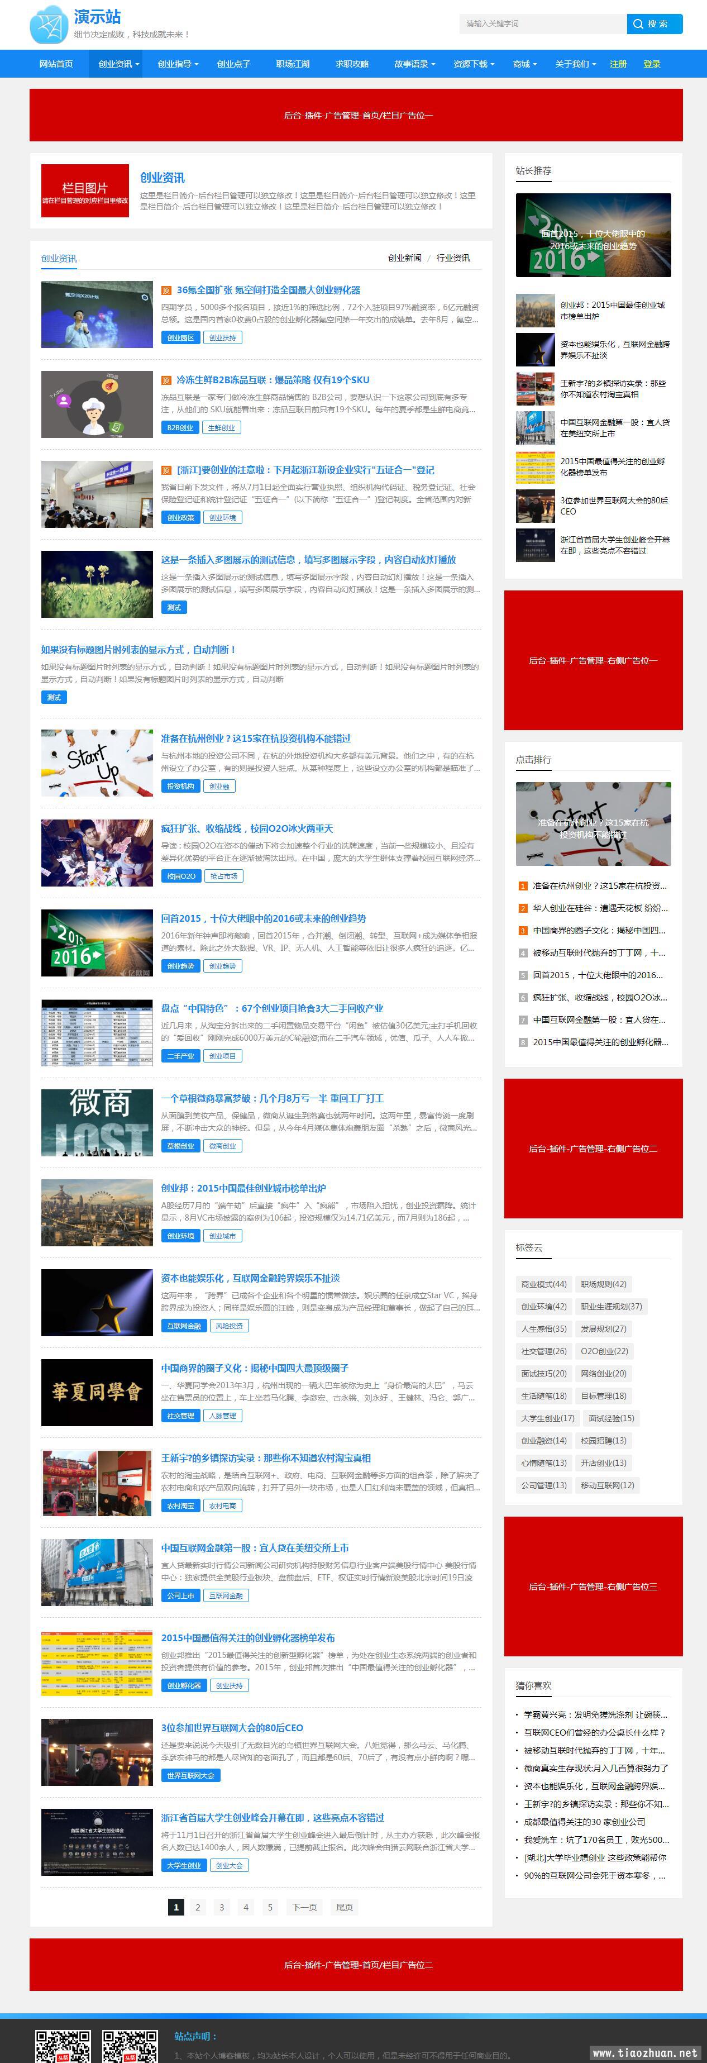Viewport: 707px width, 2063px height.
Task: Open the 商业模式(44) tag
Action: (x=544, y=1284)
